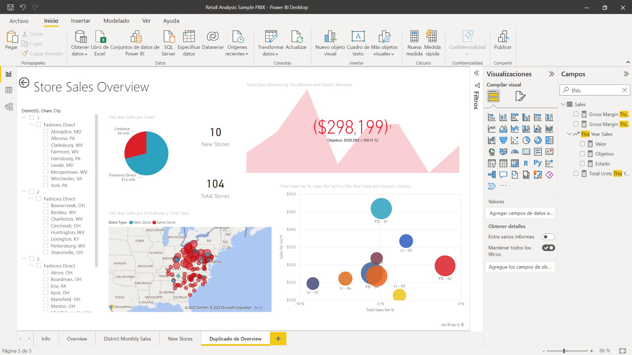Go to the New Stores page tab
Screen dimensions: 632x355
pos(180,339)
